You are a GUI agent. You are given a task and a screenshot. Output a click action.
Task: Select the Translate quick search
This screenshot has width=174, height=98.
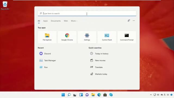tap(96, 67)
